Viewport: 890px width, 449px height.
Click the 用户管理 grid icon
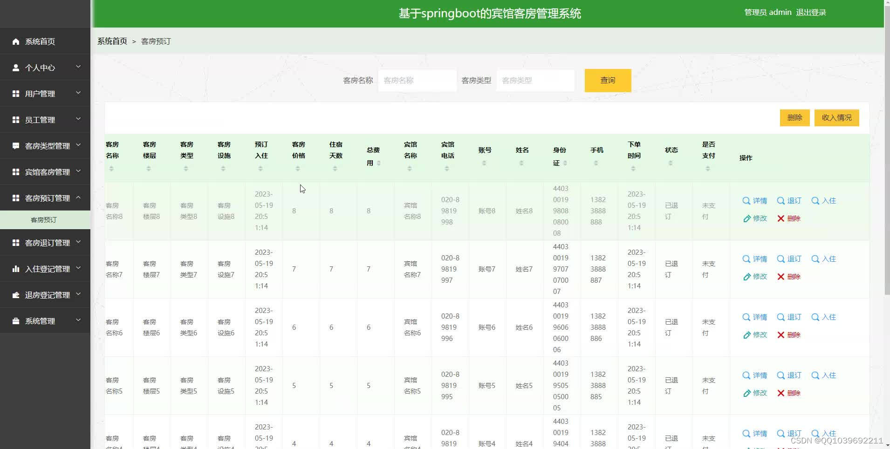15,94
